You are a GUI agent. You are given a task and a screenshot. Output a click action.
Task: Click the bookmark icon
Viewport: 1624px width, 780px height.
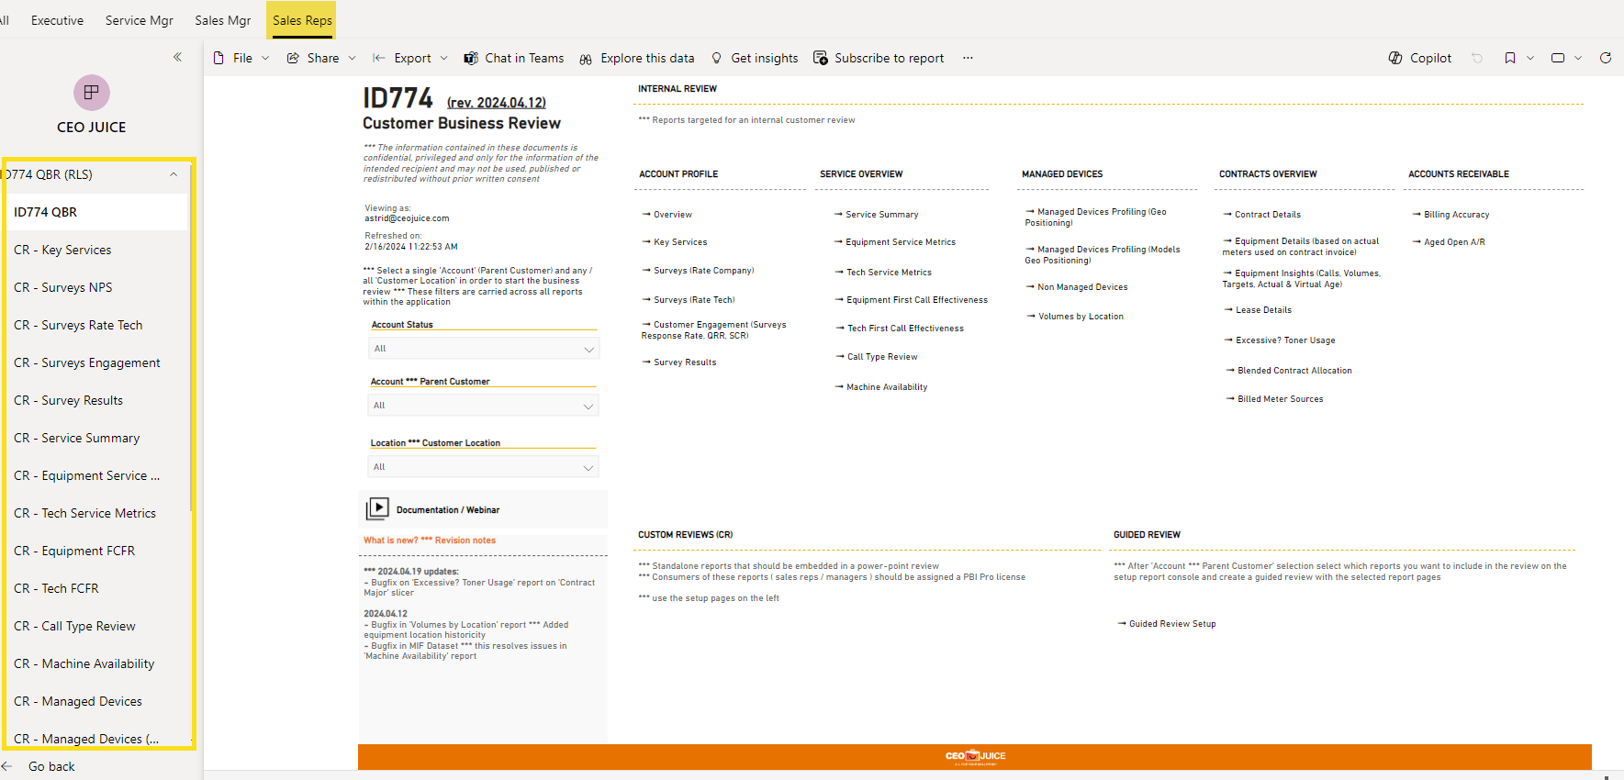1510,58
